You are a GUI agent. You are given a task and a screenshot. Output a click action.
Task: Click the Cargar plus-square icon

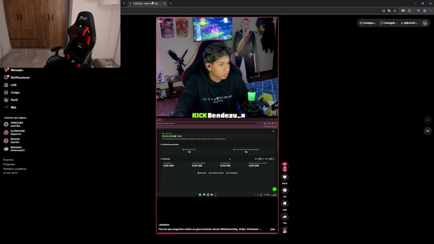[6, 93]
